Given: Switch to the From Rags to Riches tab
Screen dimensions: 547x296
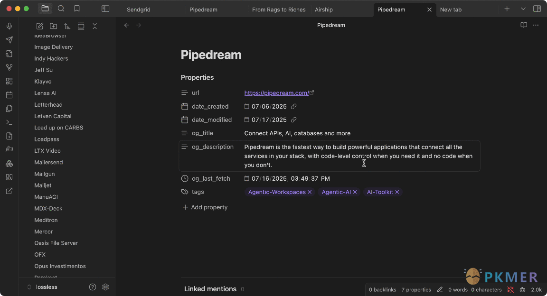Looking at the screenshot, I should pos(279,9).
